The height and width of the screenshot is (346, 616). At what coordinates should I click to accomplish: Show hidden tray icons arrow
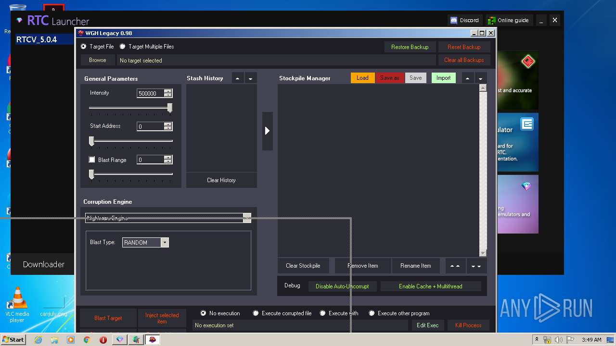pos(537,340)
